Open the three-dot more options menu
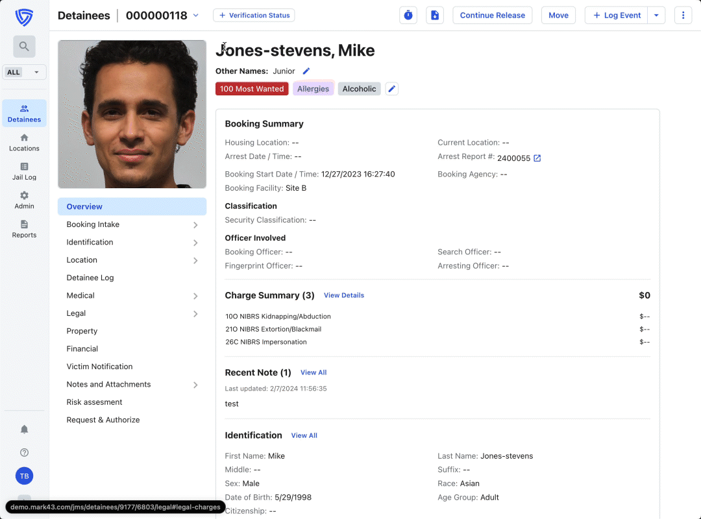Screen dimensions: 701x519 click(683, 16)
